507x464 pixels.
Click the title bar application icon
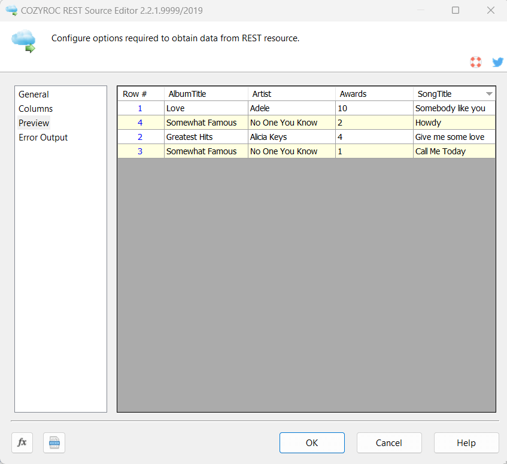(11, 10)
